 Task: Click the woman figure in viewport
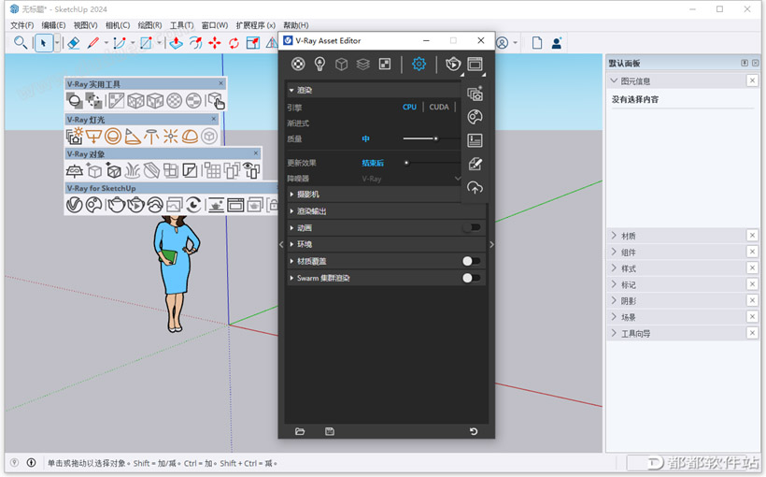[176, 274]
